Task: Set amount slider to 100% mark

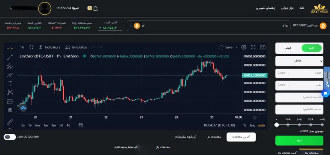Action: pos(322,125)
